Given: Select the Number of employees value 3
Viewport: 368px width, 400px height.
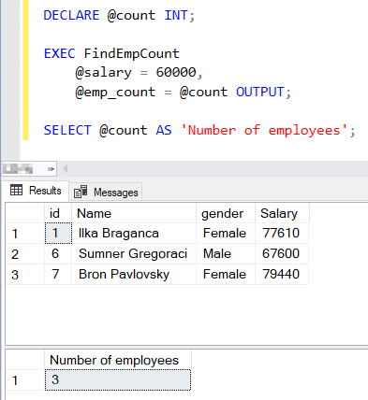Looking at the screenshot, I should 118,379.
